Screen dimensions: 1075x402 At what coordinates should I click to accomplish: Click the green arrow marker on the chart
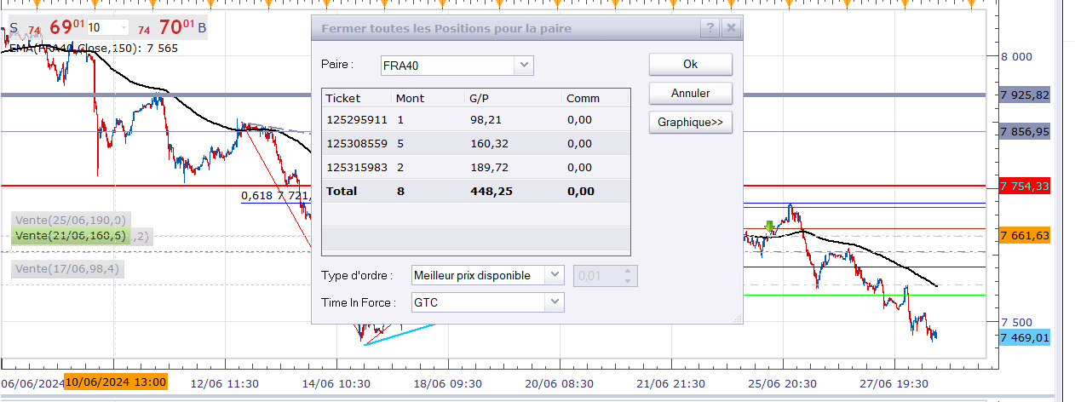pyautogui.click(x=770, y=227)
